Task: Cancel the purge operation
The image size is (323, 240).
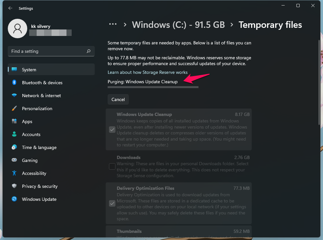Action: pos(118,99)
